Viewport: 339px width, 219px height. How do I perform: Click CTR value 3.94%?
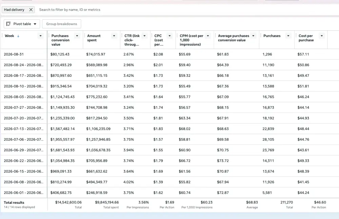128,150
